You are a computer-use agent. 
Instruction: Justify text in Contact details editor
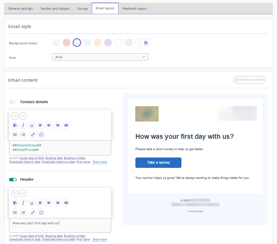66,125
